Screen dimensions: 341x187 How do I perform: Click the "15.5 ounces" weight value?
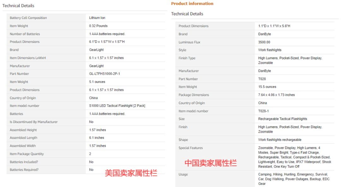pyautogui.click(x=267, y=87)
